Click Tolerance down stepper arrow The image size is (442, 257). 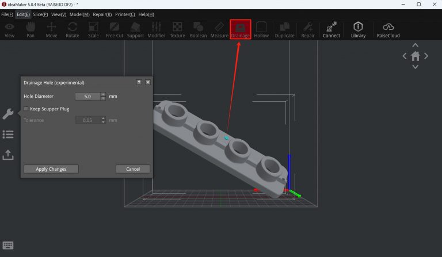[103, 122]
